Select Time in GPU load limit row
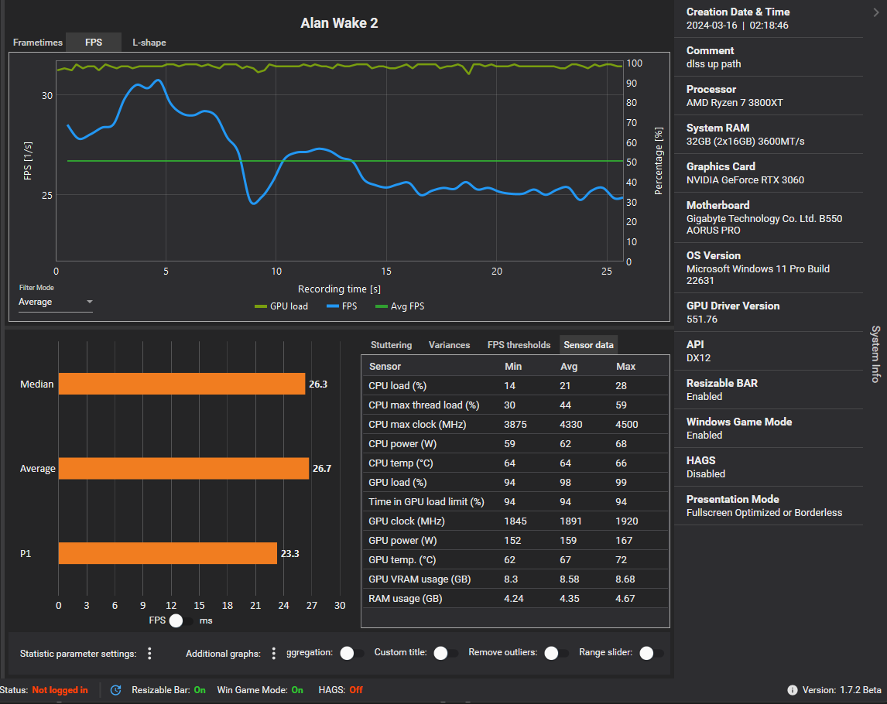887x704 pixels. (x=515, y=501)
